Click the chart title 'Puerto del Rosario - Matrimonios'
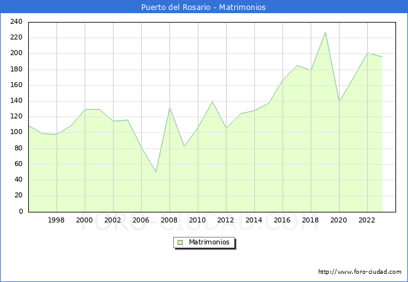The width and height of the screenshot is (408, 282). [203, 8]
